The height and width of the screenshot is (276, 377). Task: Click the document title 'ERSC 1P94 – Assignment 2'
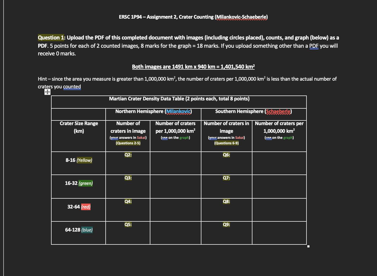tap(148, 17)
